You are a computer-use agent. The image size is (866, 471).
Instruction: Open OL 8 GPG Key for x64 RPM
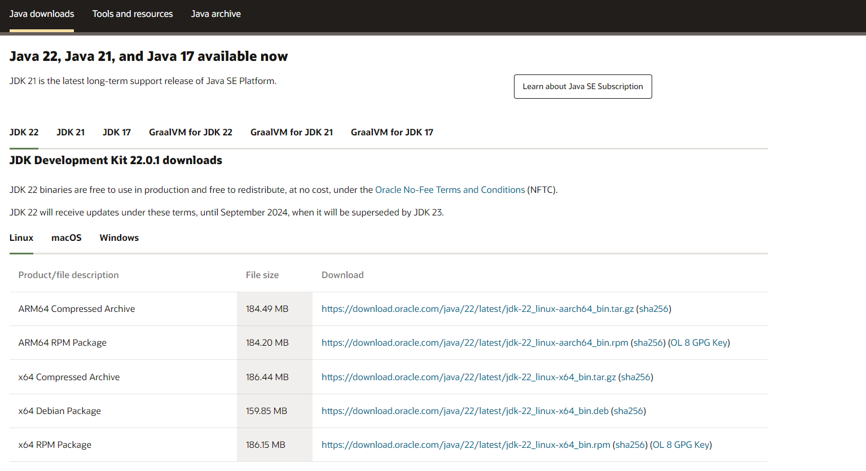(681, 445)
